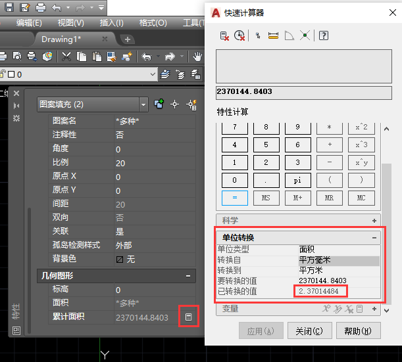Image resolution: width=402 pixels, height=362 pixels.
Task: Toggle PICKADD value icon in Properties
Action: pos(159,104)
